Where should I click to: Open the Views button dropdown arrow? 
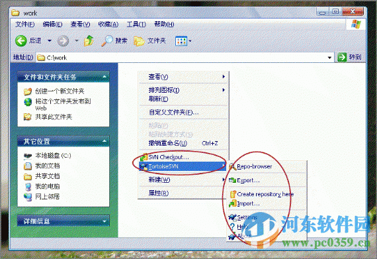[x=190, y=41]
